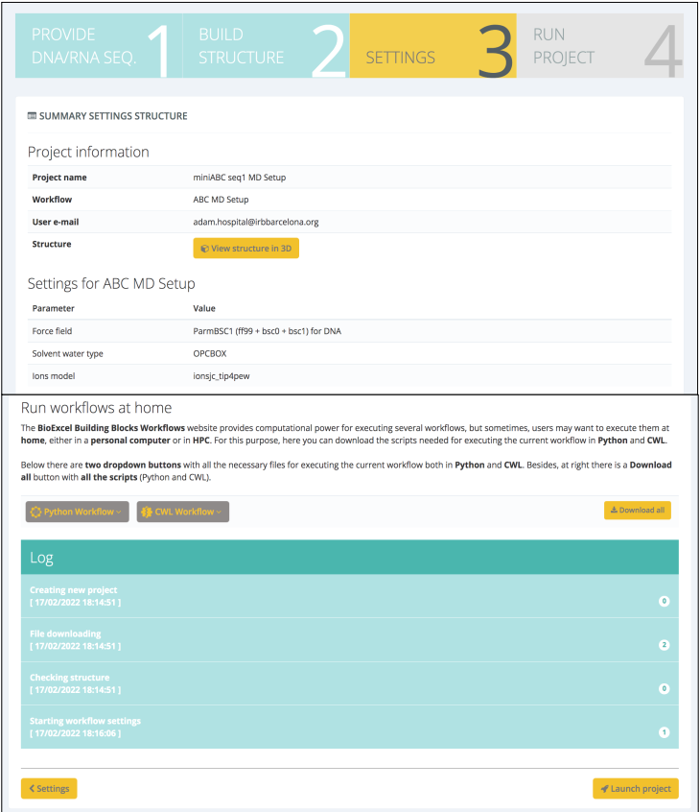Viewport: 700px width, 812px height.
Task: Click the back chevron icon on Settings
Action: tap(32, 789)
